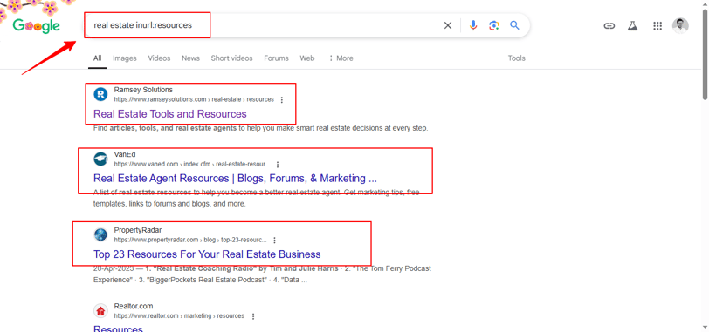Open Google Lens image search
Viewport: 709px width, 332px height.
point(494,25)
